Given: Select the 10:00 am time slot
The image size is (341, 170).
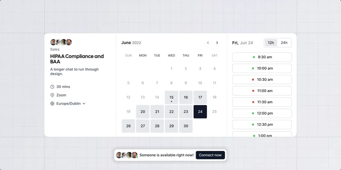Looking at the screenshot, I should tap(262, 68).
